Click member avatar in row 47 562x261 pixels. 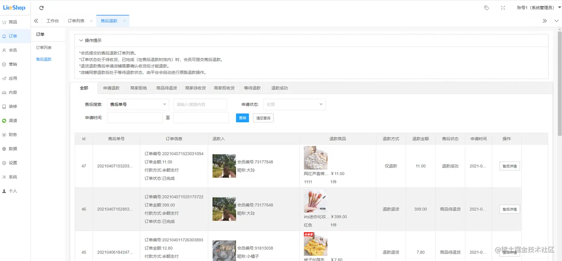tap(224, 166)
